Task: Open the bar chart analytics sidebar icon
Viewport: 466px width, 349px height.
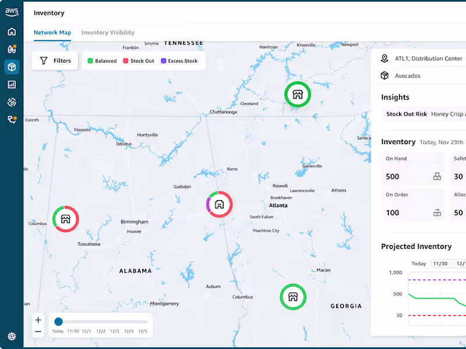Action: point(12,84)
